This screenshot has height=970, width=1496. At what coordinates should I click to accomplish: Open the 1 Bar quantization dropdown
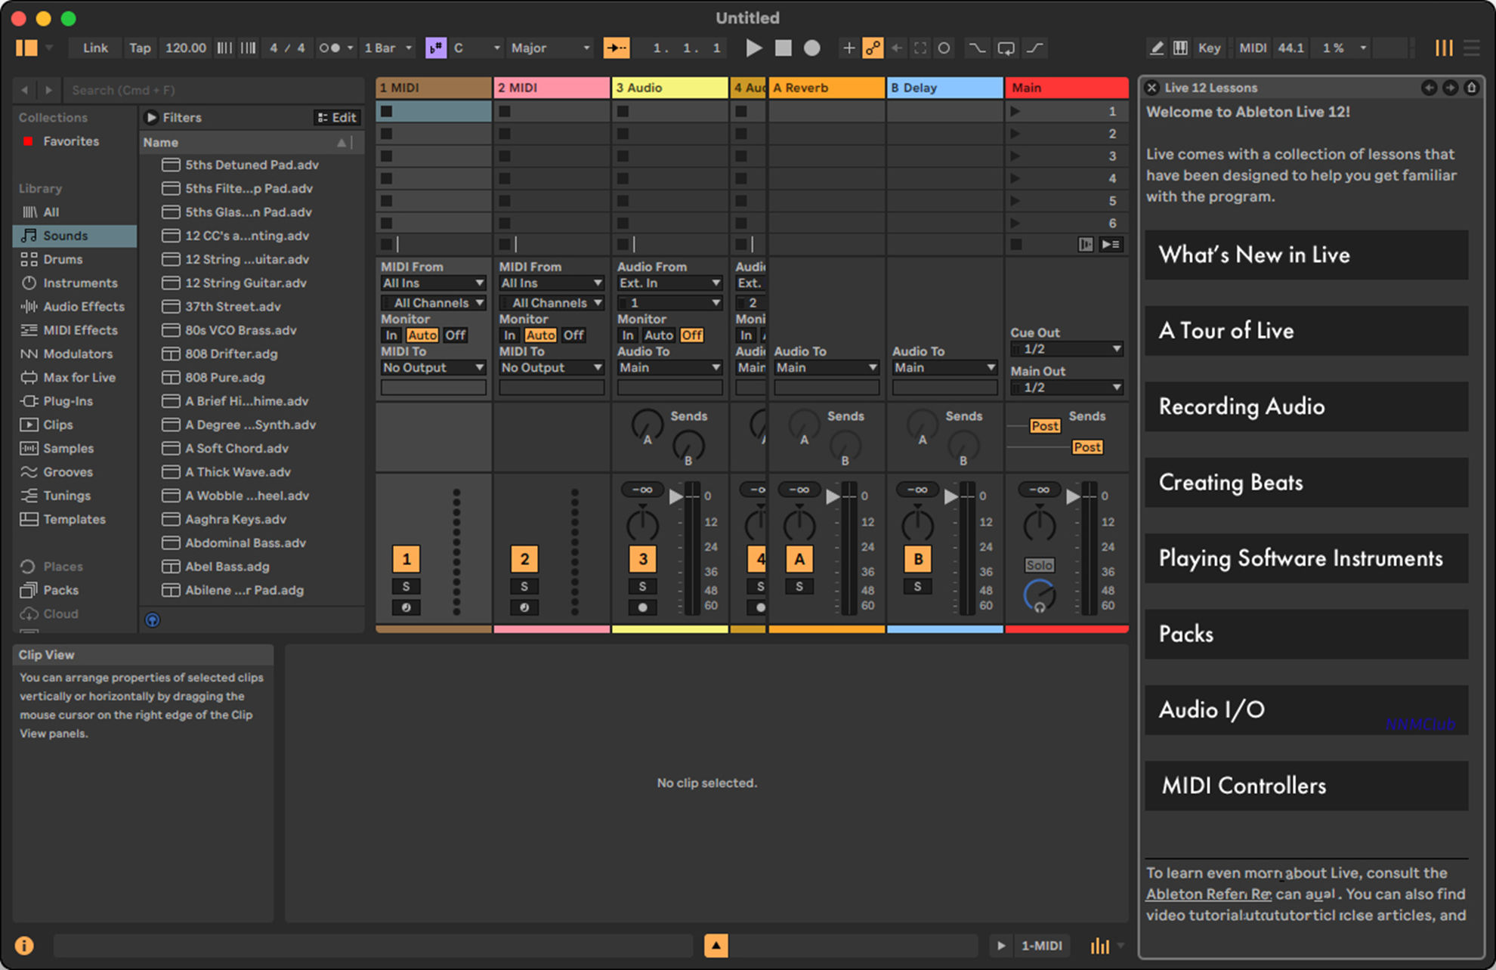tap(388, 48)
